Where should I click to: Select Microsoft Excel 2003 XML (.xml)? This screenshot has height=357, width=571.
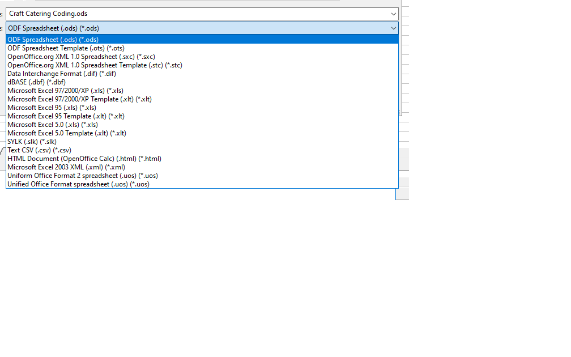(202, 167)
